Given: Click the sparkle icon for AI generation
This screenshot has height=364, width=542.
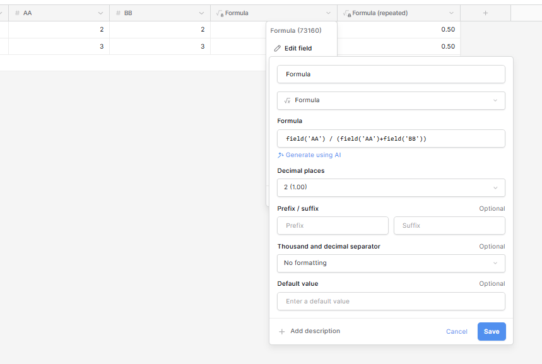Looking at the screenshot, I should pos(281,155).
